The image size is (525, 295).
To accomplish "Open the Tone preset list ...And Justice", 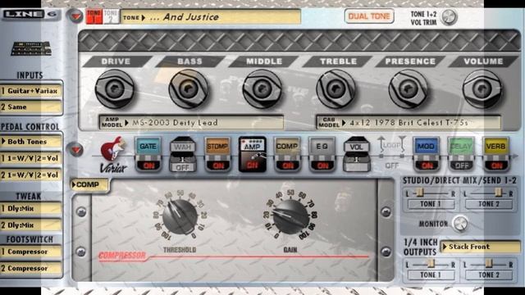I will coord(211,16).
